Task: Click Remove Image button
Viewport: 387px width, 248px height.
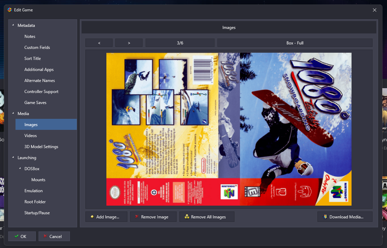Action: 153,217
